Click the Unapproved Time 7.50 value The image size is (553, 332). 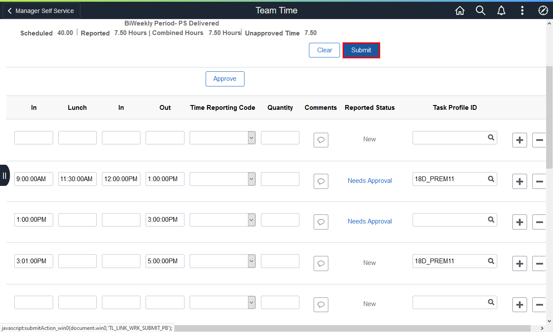pos(311,33)
